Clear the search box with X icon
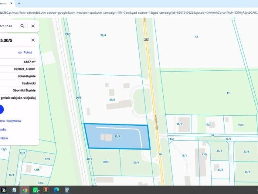 33,26
